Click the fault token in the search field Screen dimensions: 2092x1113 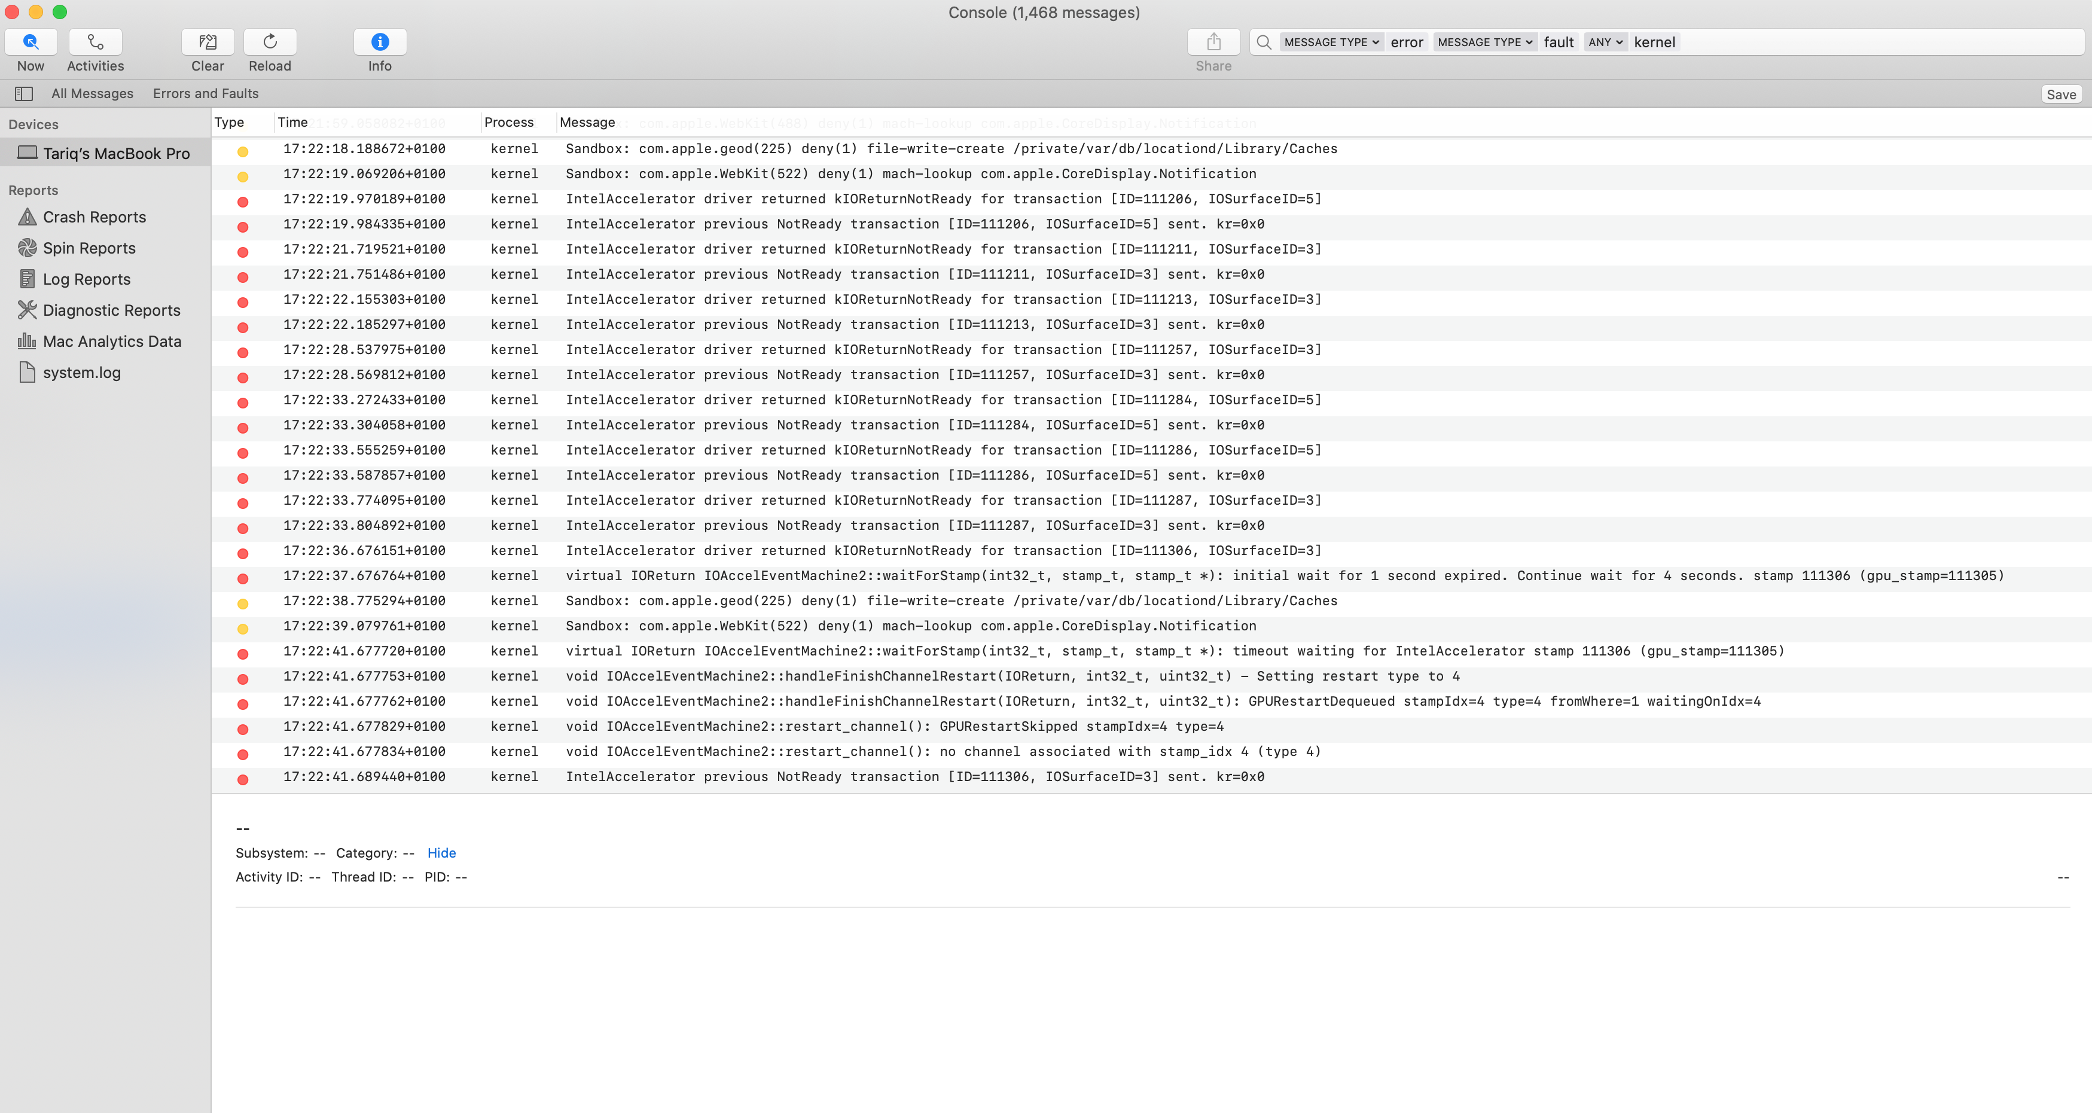point(1559,42)
